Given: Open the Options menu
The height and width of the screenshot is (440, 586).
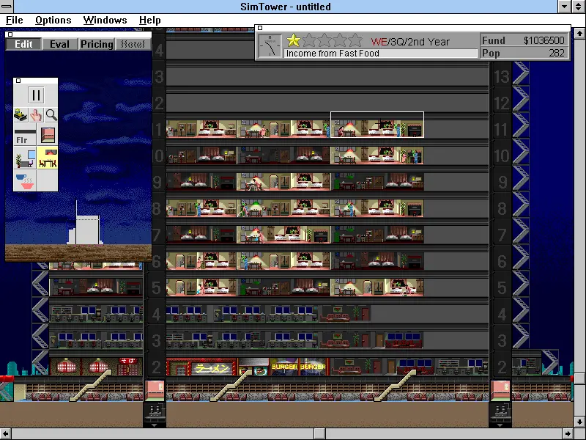Looking at the screenshot, I should (53, 20).
